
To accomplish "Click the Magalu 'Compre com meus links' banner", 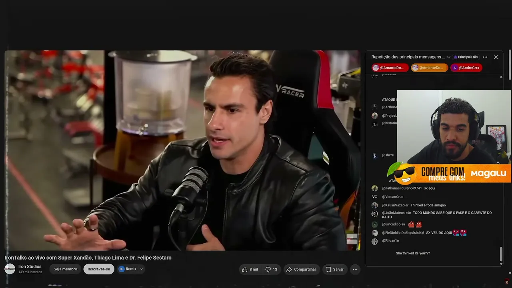I will pyautogui.click(x=449, y=174).
